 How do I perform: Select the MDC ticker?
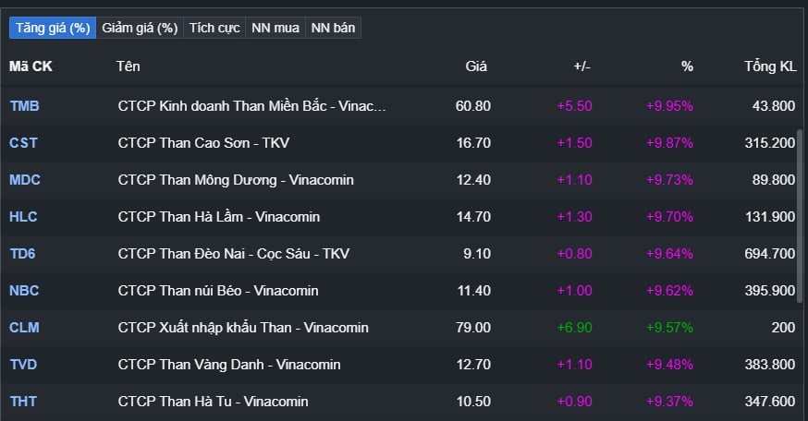point(25,180)
